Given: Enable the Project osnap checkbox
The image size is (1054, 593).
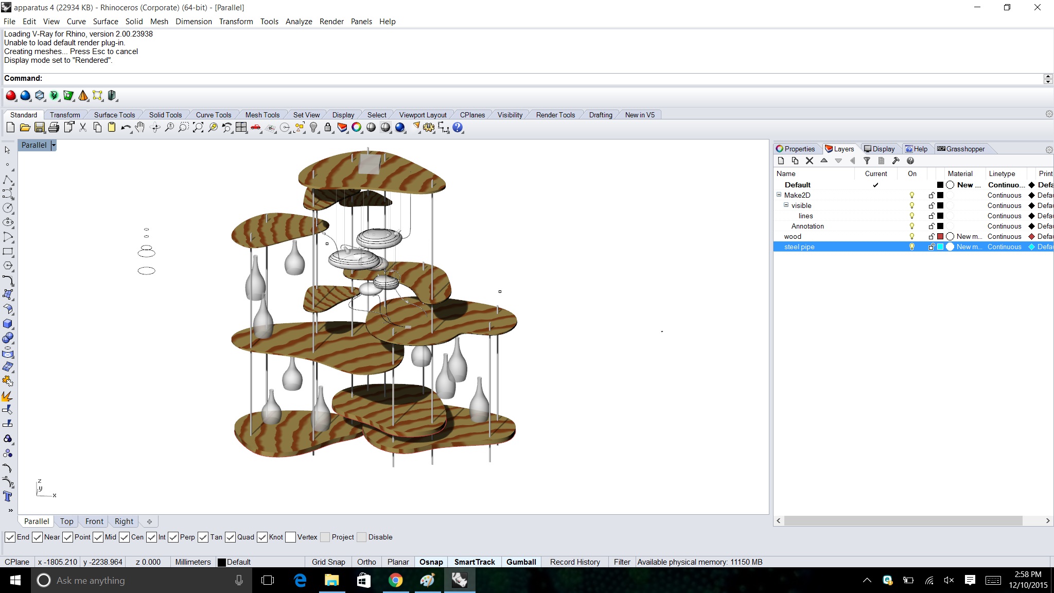Looking at the screenshot, I should tap(325, 537).
